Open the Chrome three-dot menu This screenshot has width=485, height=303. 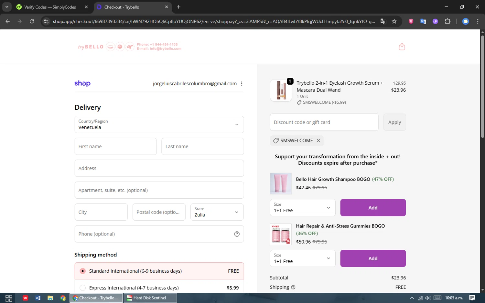(478, 21)
